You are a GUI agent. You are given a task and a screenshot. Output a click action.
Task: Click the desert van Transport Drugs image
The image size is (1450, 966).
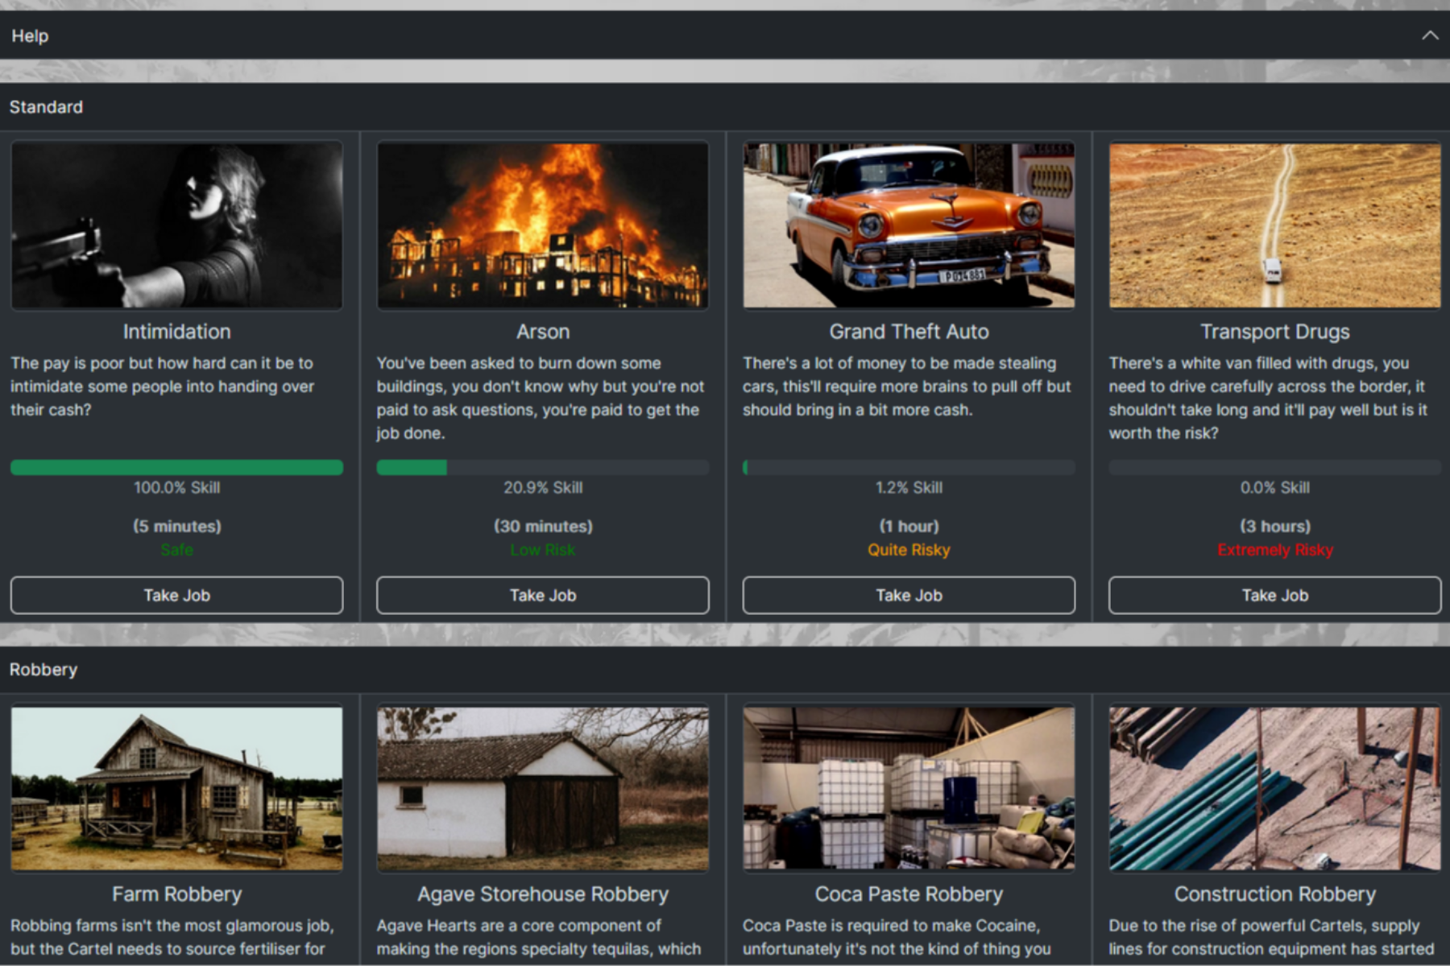tap(1274, 225)
